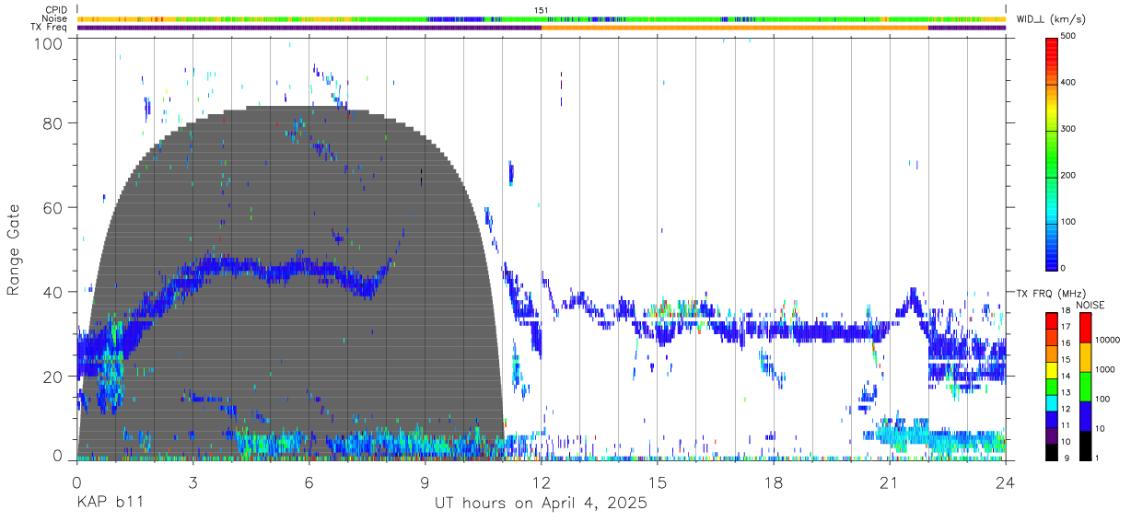The image size is (1131, 522).
Task: Click the TX FRQ (MHz) legend title
Action: pyautogui.click(x=1052, y=293)
